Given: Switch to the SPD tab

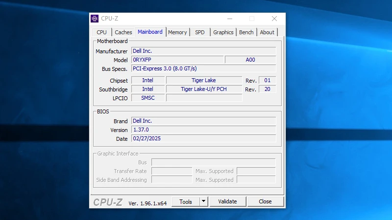Looking at the screenshot, I should coord(200,32).
